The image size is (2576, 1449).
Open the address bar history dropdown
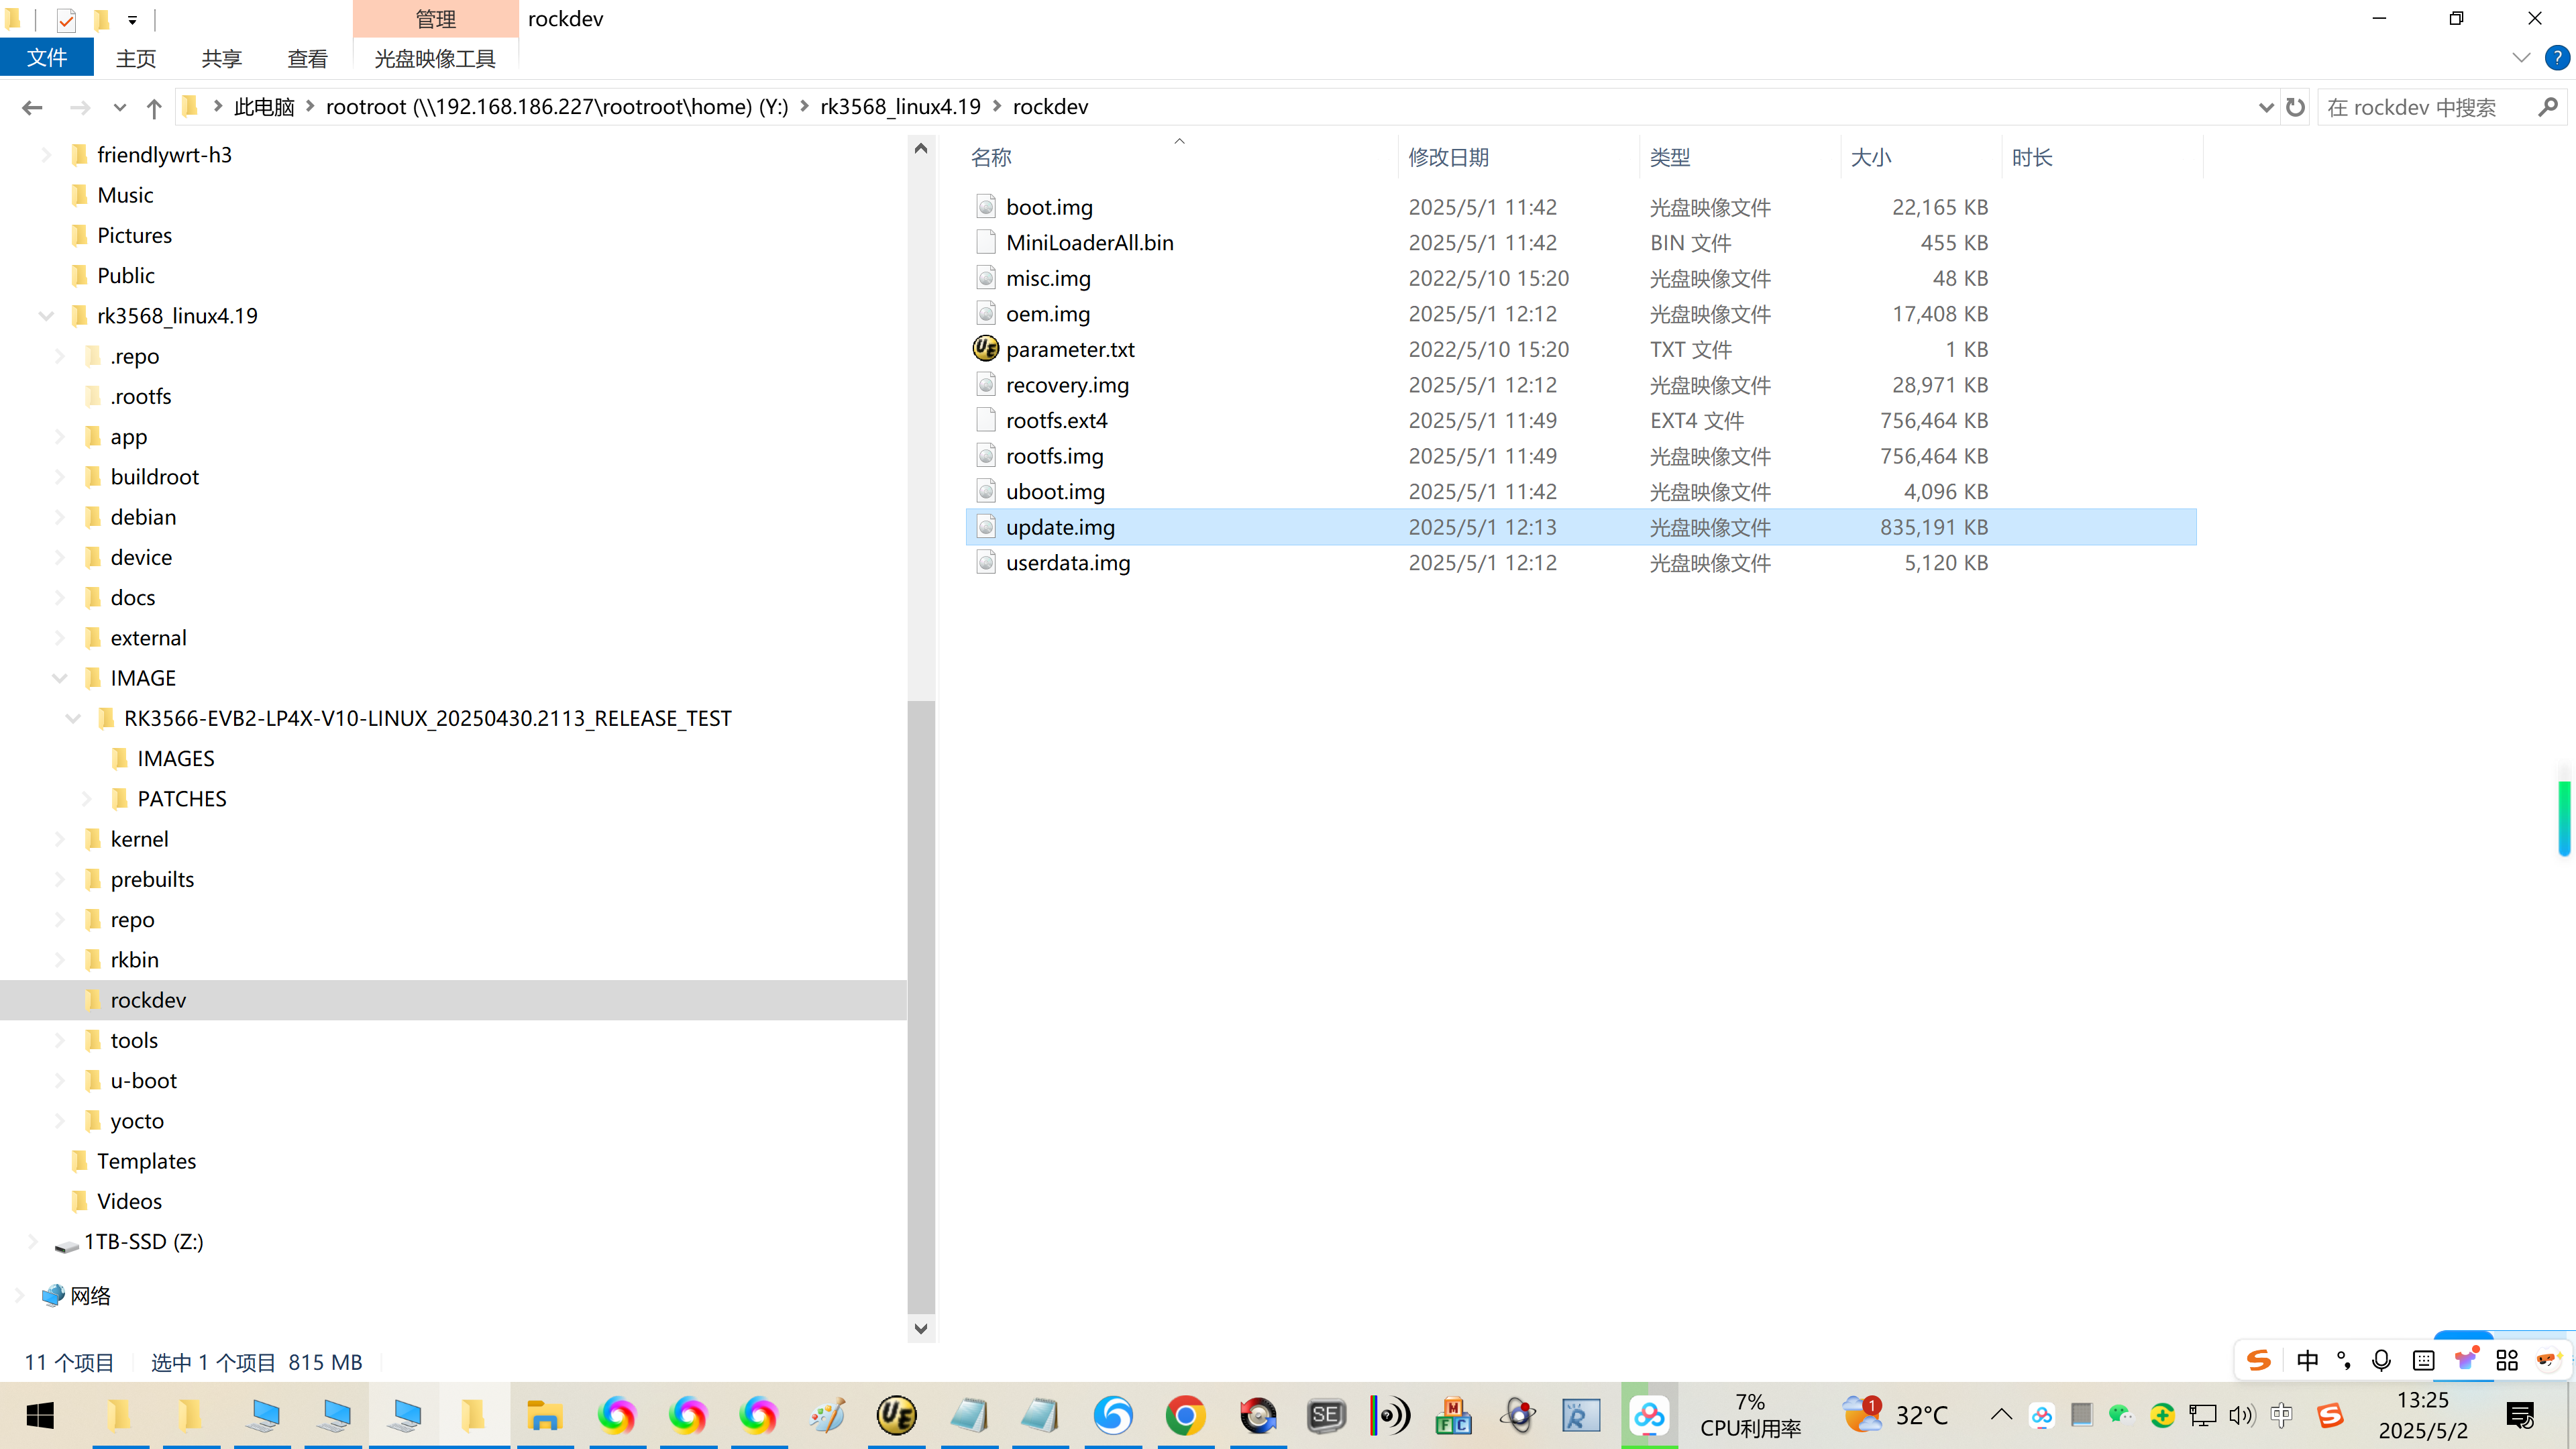point(2265,107)
